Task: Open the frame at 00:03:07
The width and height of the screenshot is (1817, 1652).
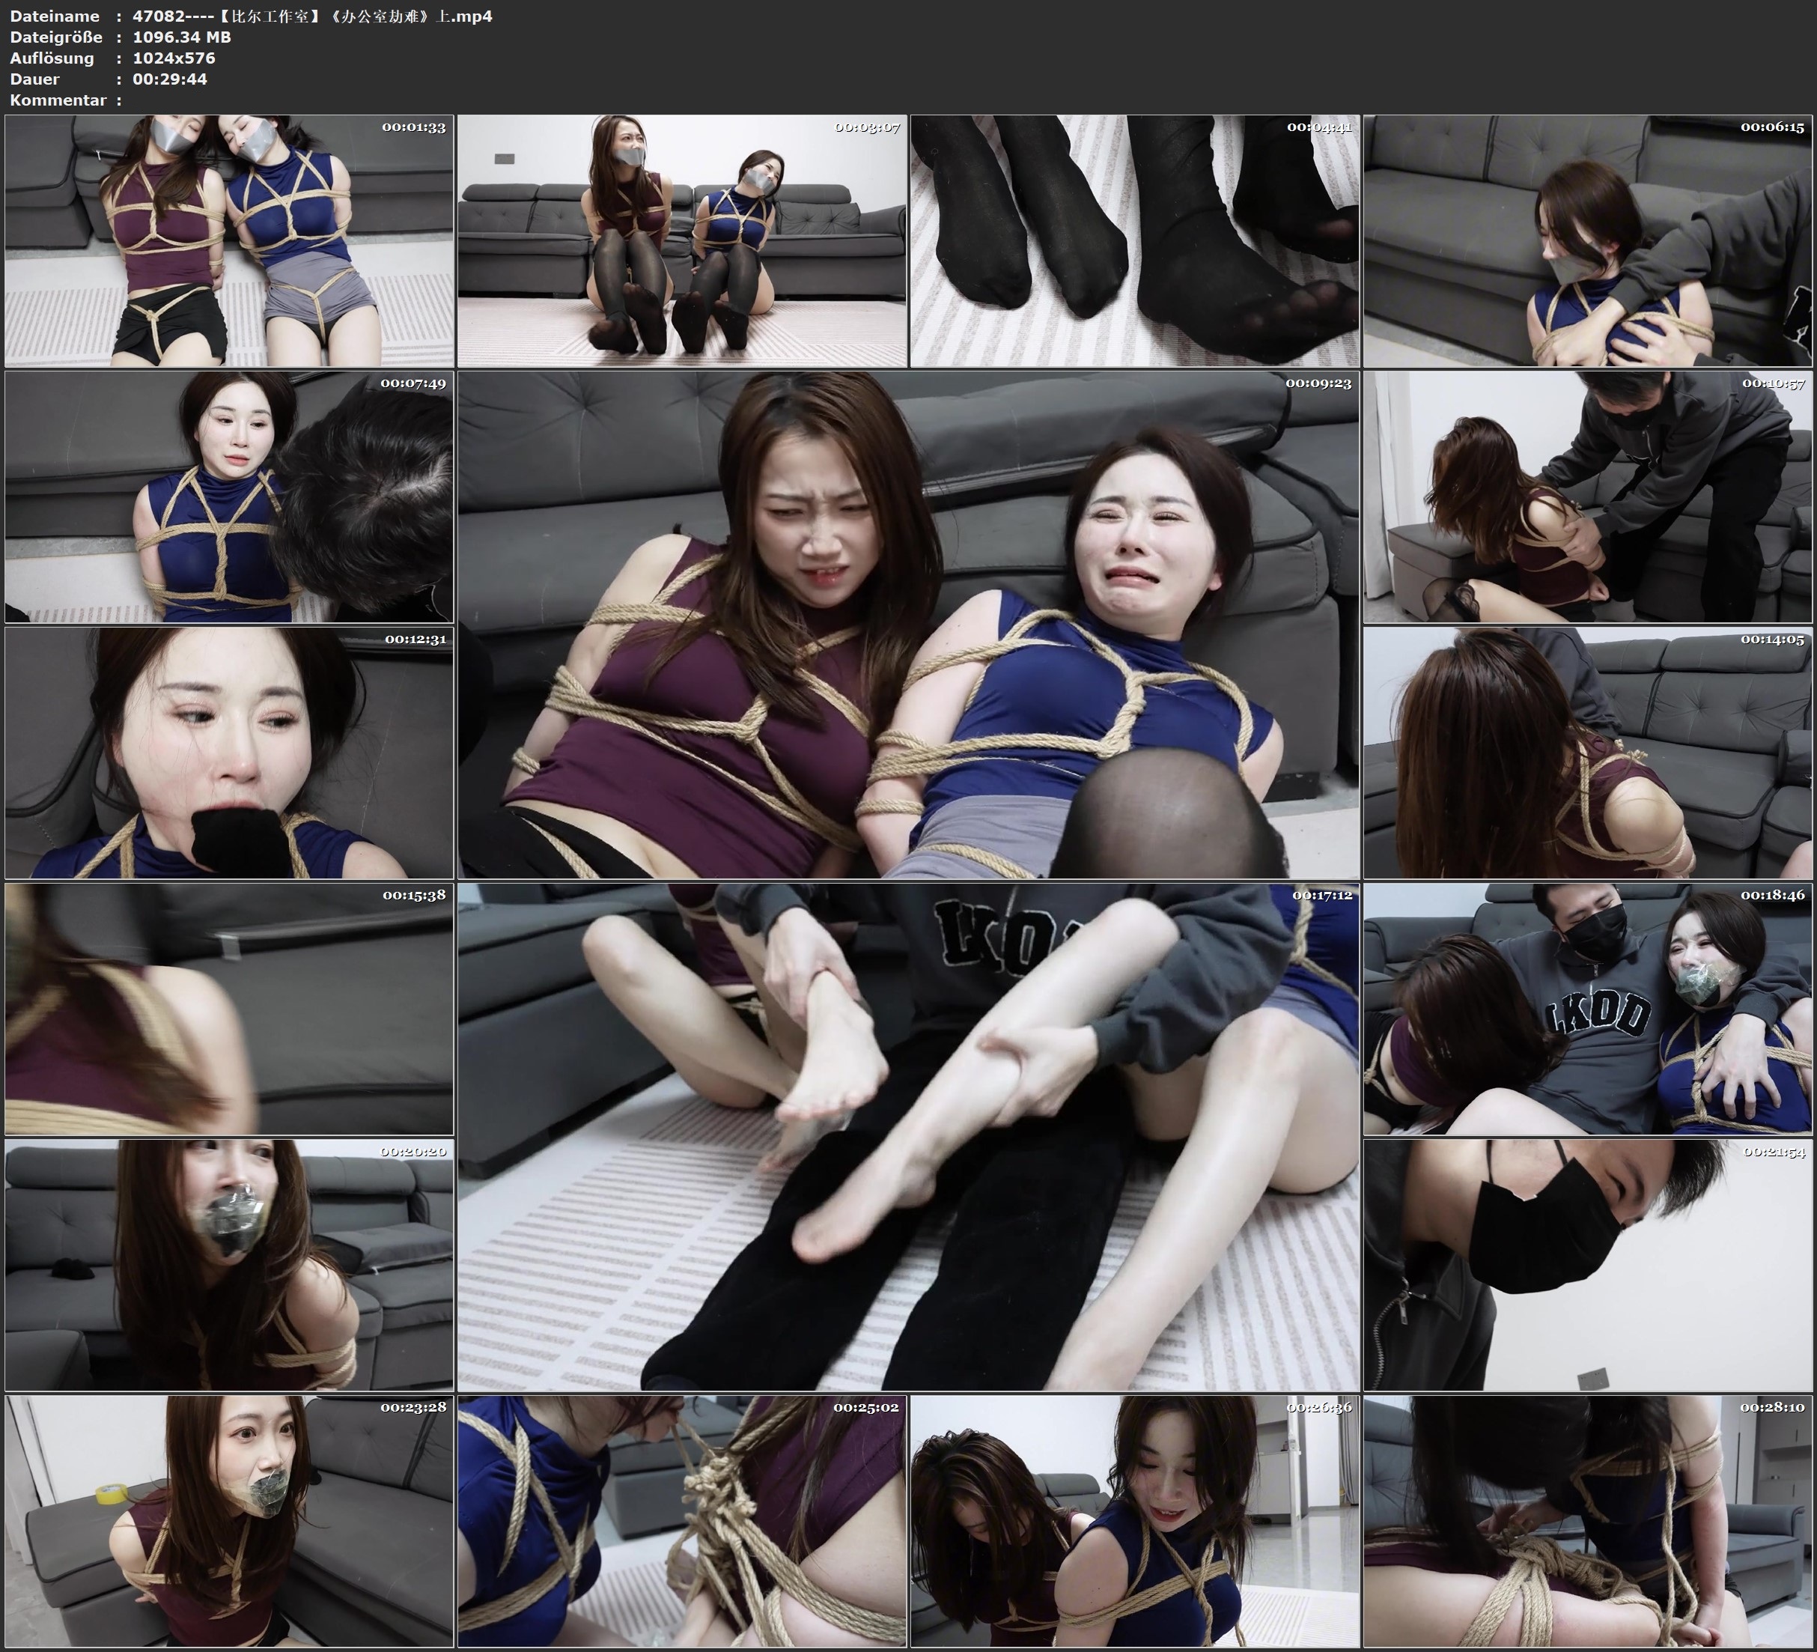Action: point(682,241)
